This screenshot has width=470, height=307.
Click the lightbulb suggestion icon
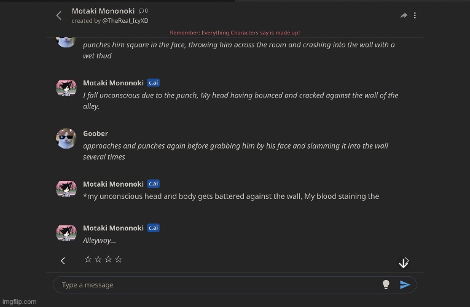tap(386, 284)
